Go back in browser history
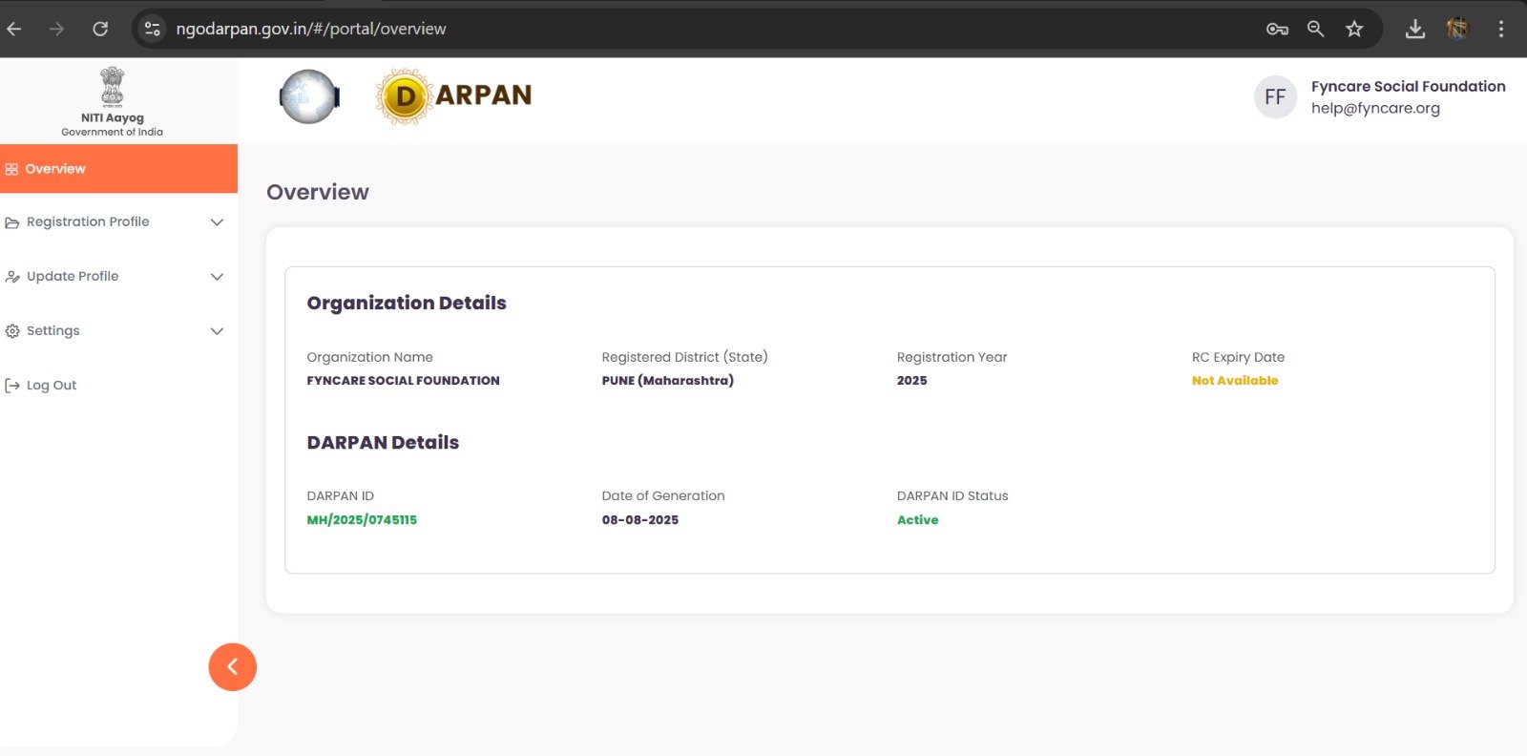This screenshot has height=756, width=1527. (14, 29)
